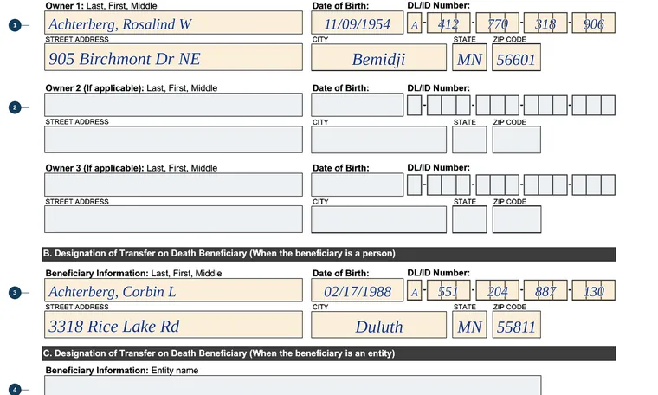Click the Owner 3 zip code field
Screen dimensions: 658x395
tap(517, 219)
